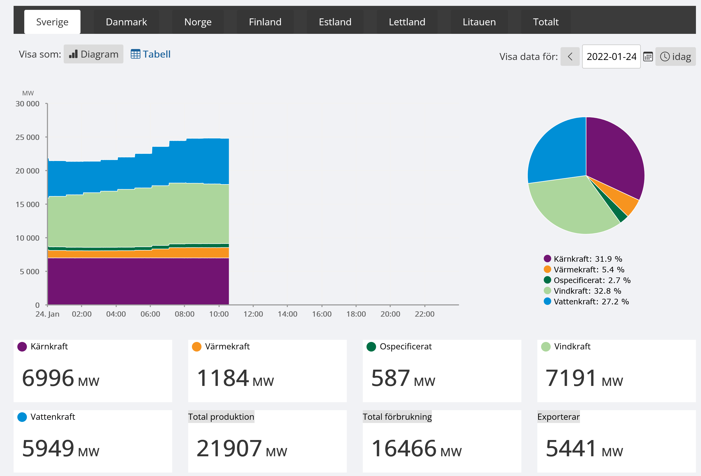701x476 pixels.
Task: Click the Vattenkraft 5949 MW value
Action: tap(61, 448)
